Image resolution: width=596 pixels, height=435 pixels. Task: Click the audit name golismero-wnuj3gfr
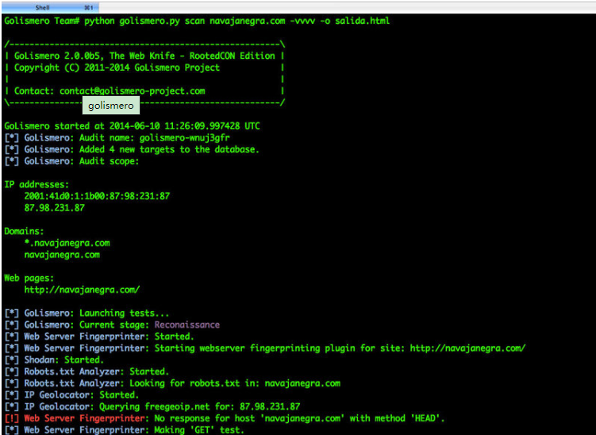183,138
